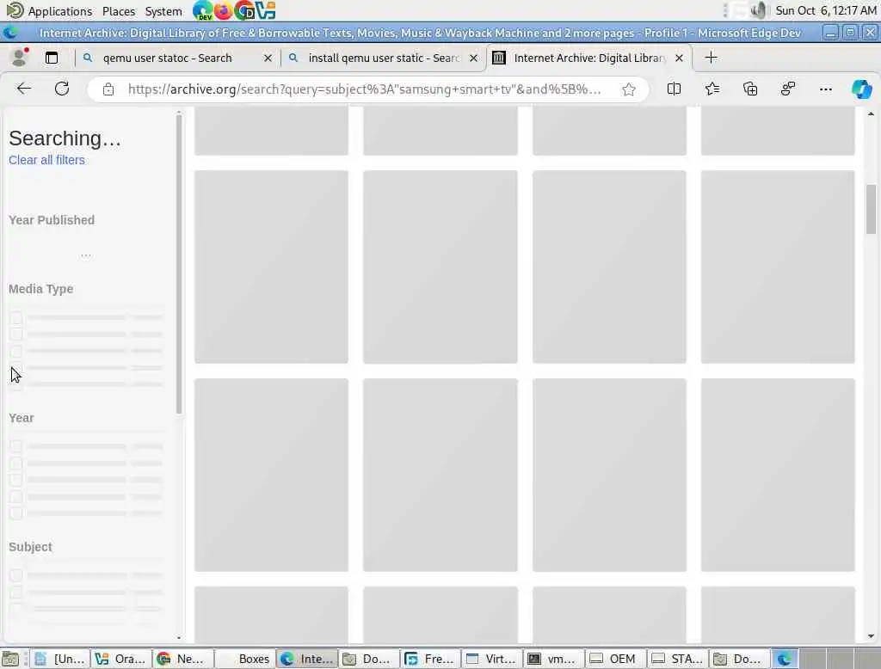Switch to 'install qemu user static' tab
This screenshot has width=881, height=669.
point(385,58)
